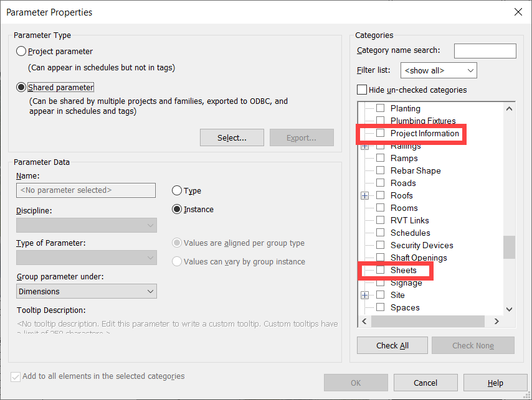Expand the Roofs category node
532x400 pixels.
365,195
